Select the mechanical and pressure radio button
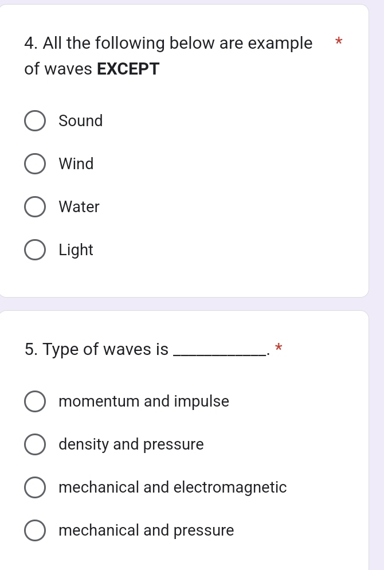 coord(35,530)
